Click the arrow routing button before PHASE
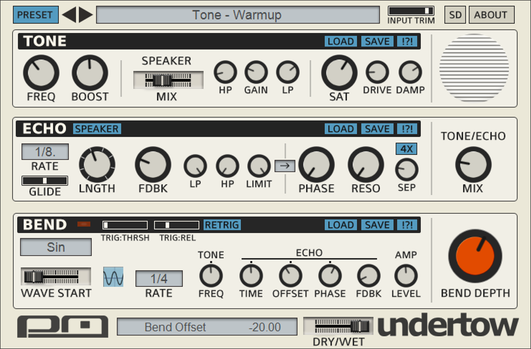The width and height of the screenshot is (531, 349). pos(285,165)
